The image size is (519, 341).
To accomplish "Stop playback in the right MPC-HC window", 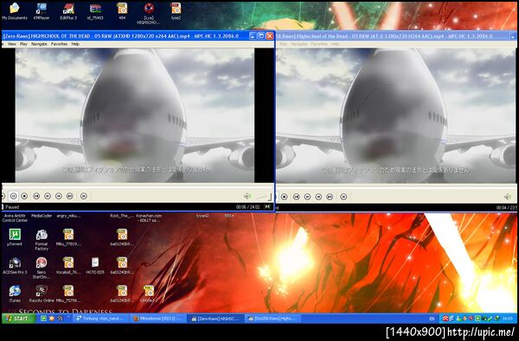I will [285, 197].
